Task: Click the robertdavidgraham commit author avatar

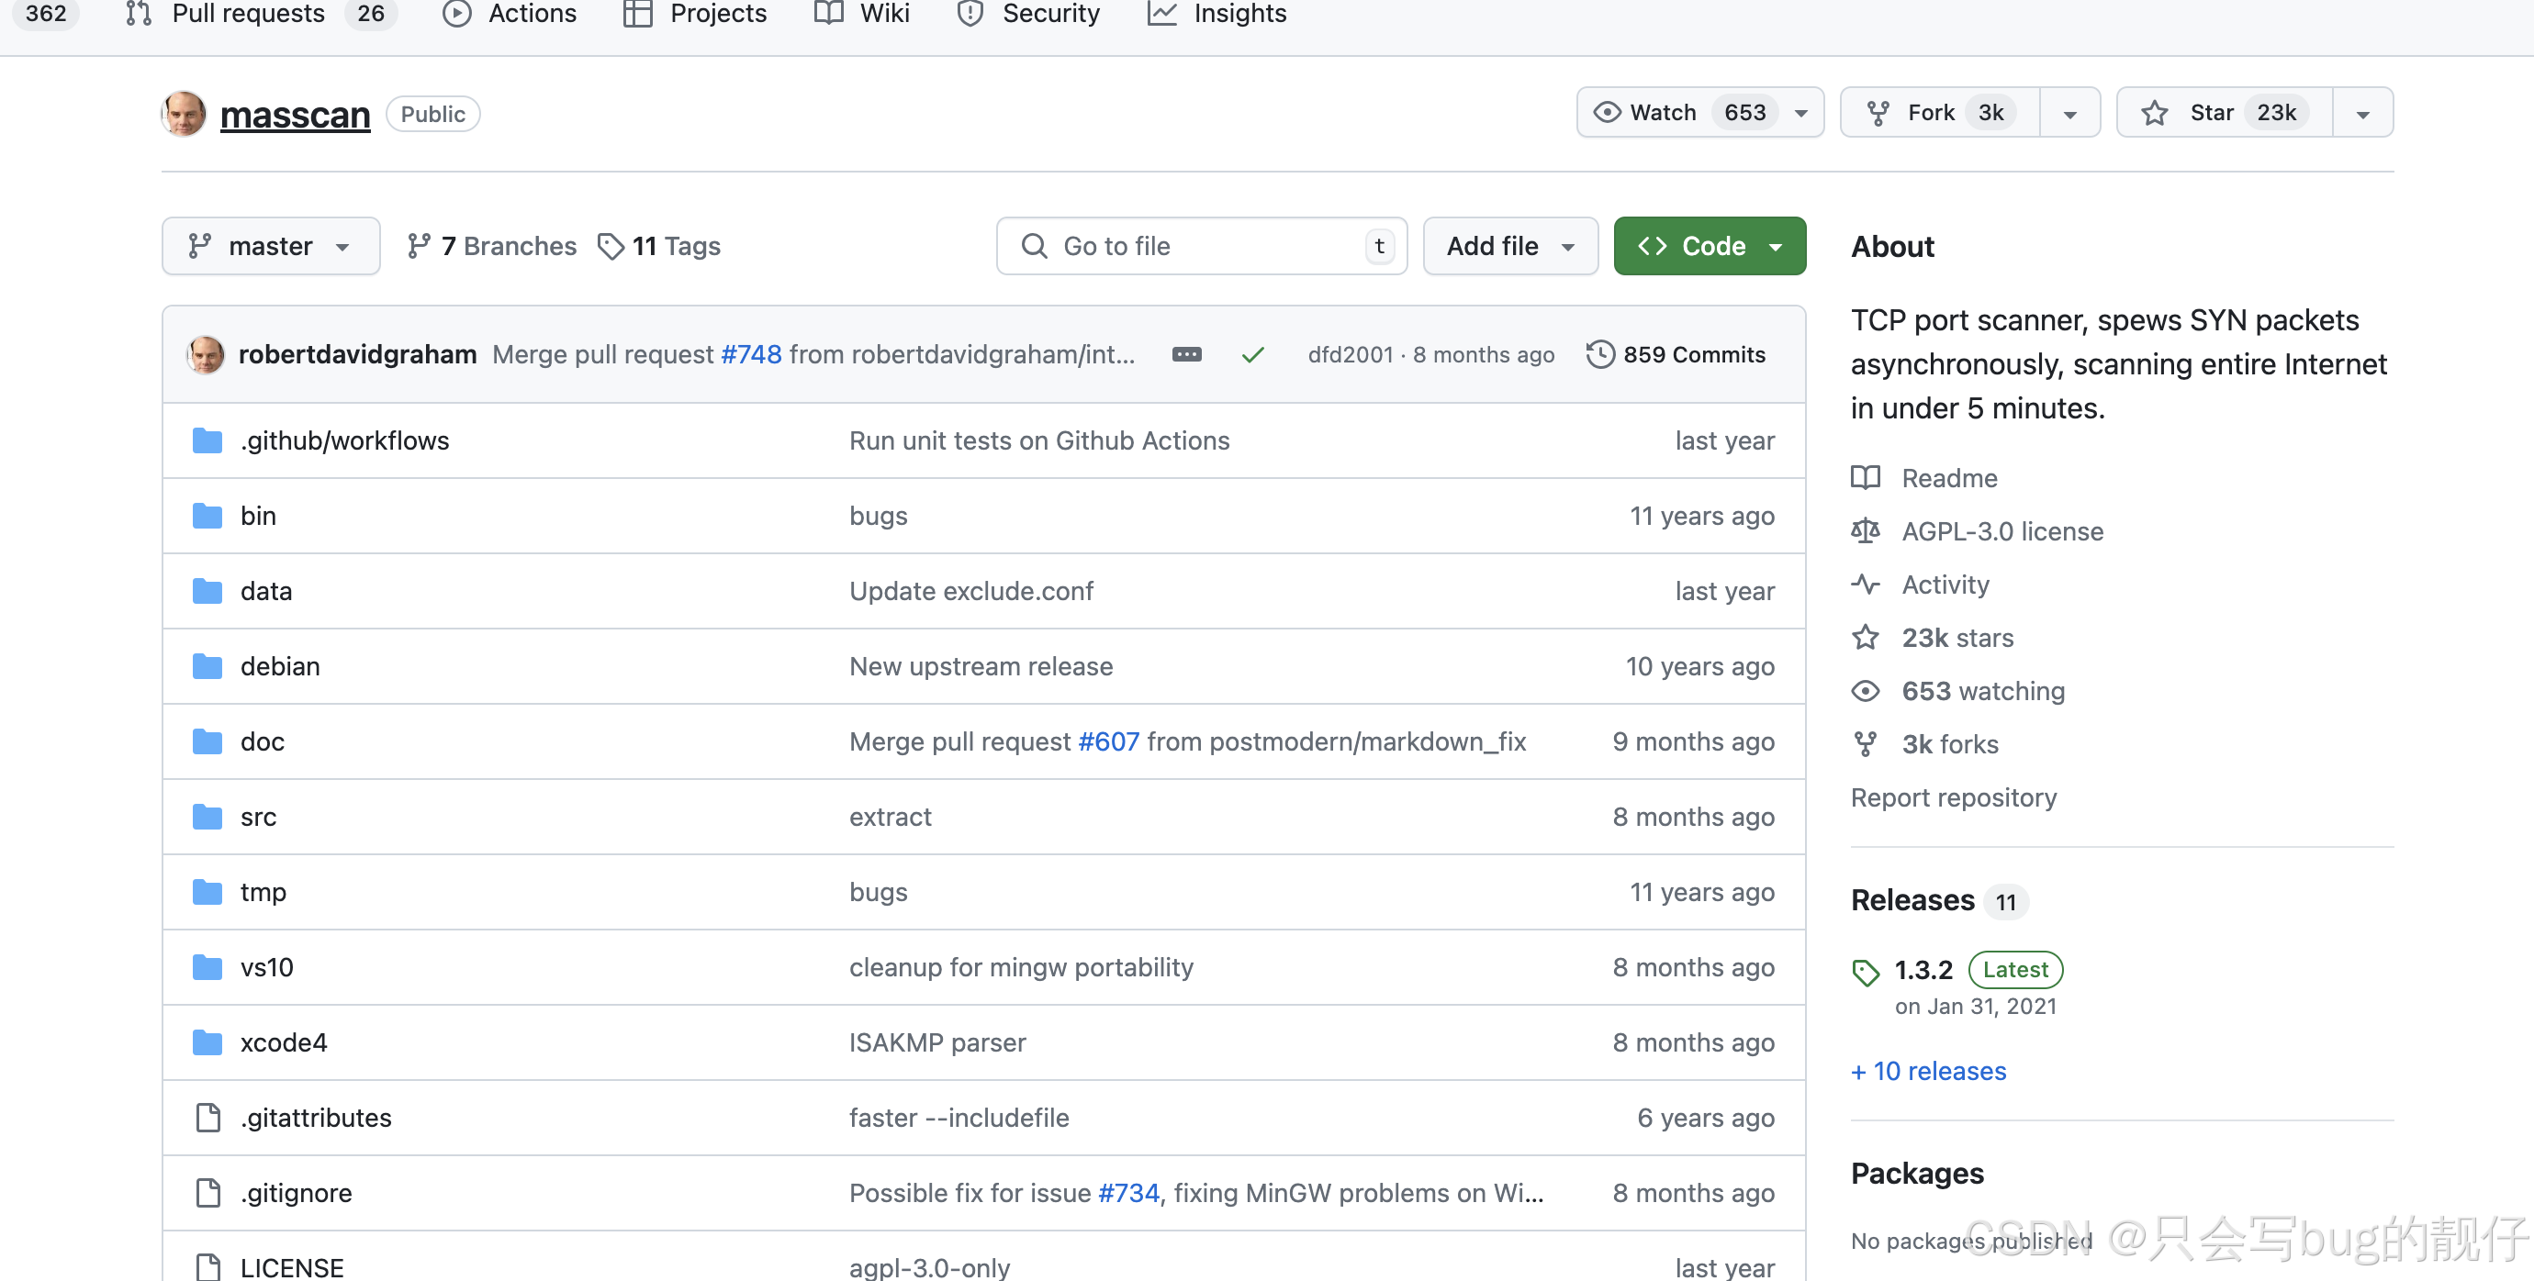Action: tap(206, 354)
